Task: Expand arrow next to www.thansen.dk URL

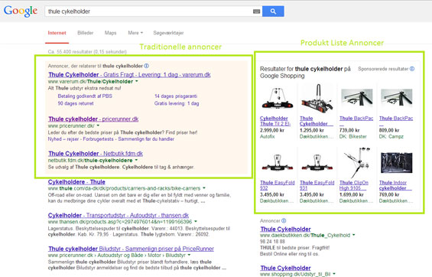Action: point(196,222)
